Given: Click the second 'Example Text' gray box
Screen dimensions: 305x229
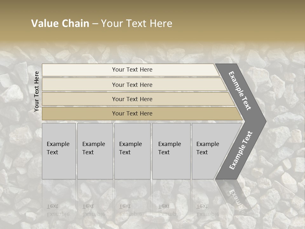Looking at the screenshot, I should point(95,151).
